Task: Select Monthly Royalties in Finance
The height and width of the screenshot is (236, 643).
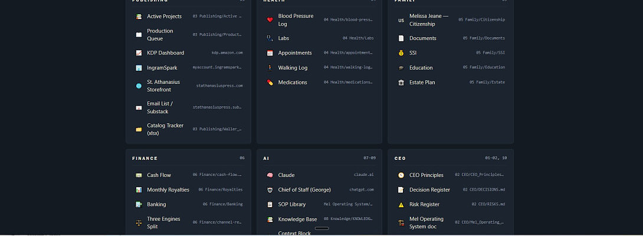Action: 189,189
